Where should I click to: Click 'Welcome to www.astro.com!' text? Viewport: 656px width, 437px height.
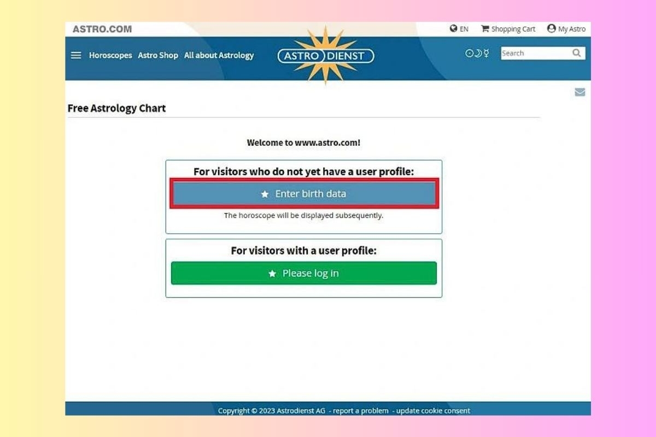(x=304, y=143)
